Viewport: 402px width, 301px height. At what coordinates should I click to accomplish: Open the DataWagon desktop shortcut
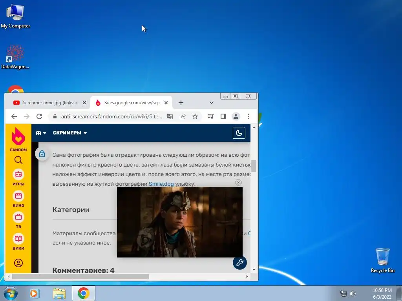tap(15, 57)
